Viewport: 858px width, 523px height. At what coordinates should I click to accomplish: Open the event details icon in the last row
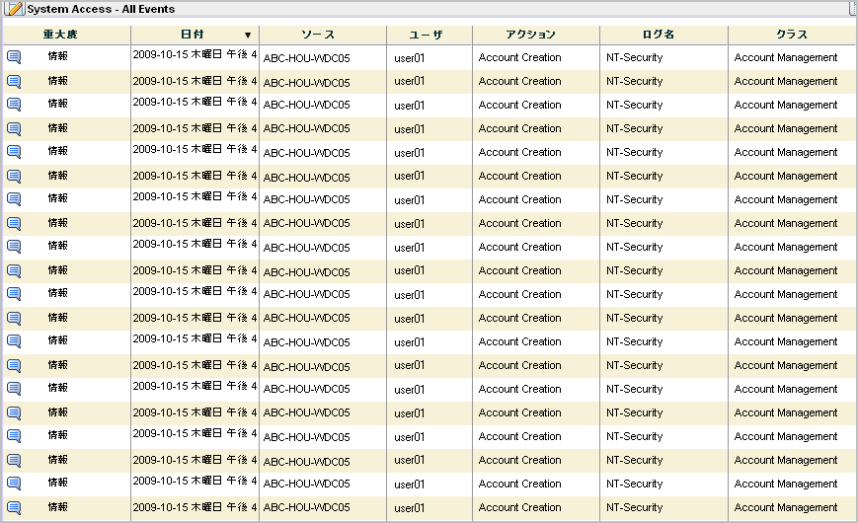coord(14,507)
